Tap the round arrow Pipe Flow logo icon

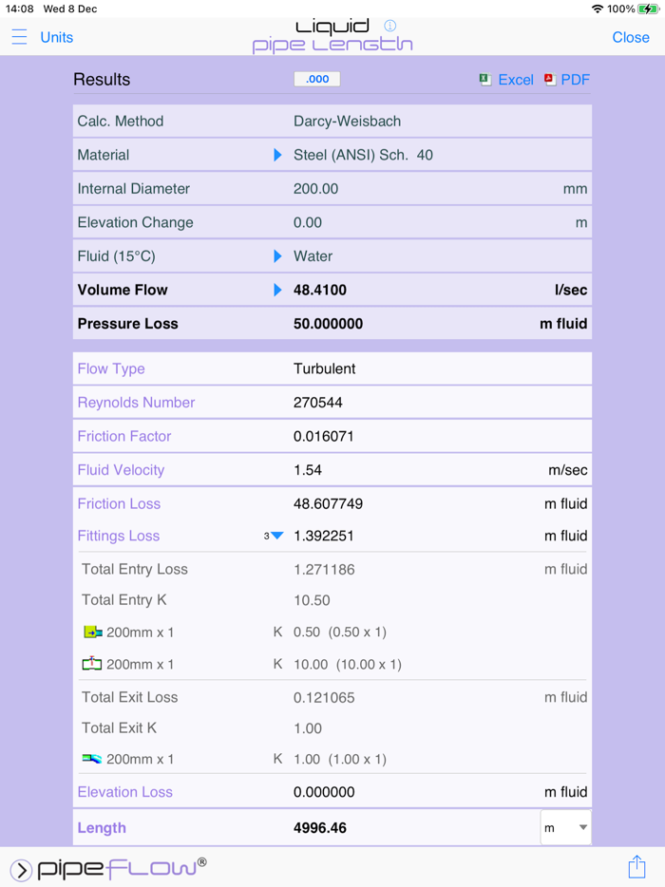tap(21, 870)
